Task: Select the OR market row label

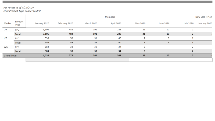Action: tap(5, 30)
